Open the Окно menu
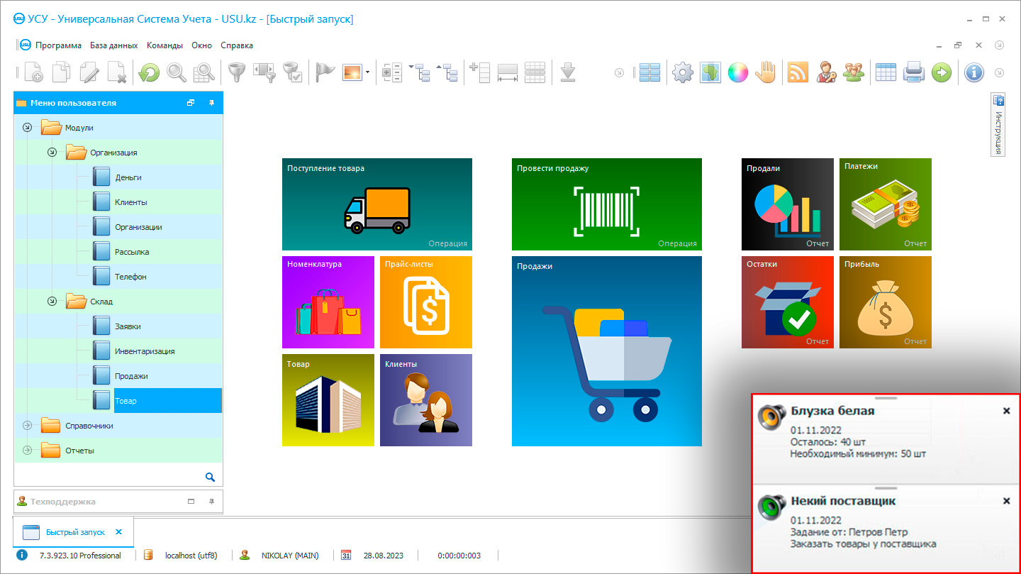This screenshot has width=1021, height=574. click(202, 45)
